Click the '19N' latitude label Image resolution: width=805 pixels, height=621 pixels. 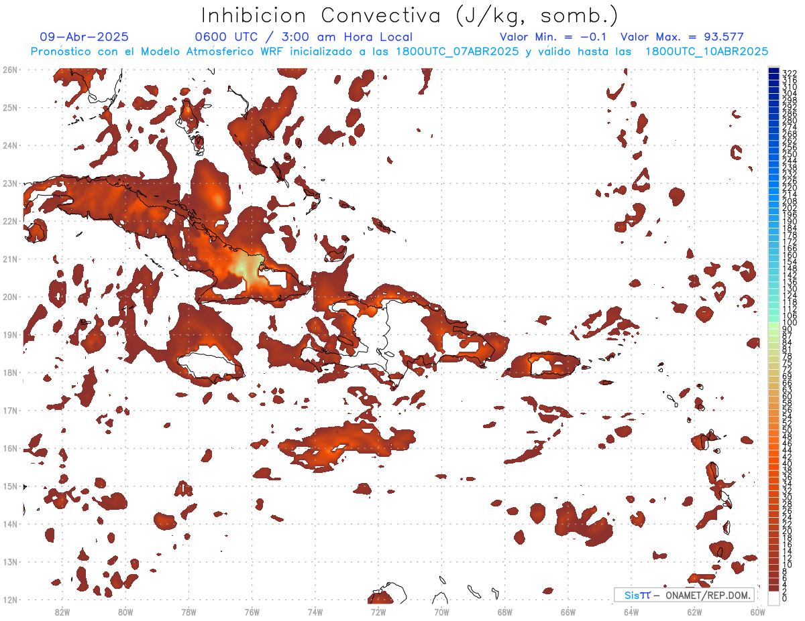tap(10, 334)
